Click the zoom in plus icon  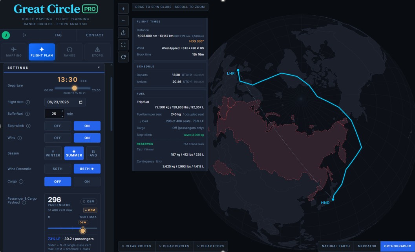(x=123, y=9)
